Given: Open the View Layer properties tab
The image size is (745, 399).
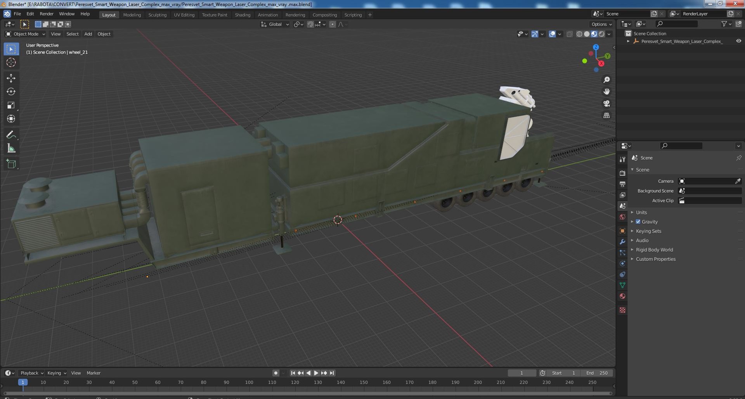Looking at the screenshot, I should click(622, 195).
